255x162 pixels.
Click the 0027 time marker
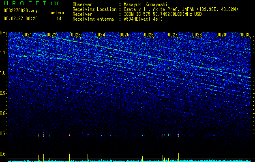[x=173, y=35]
